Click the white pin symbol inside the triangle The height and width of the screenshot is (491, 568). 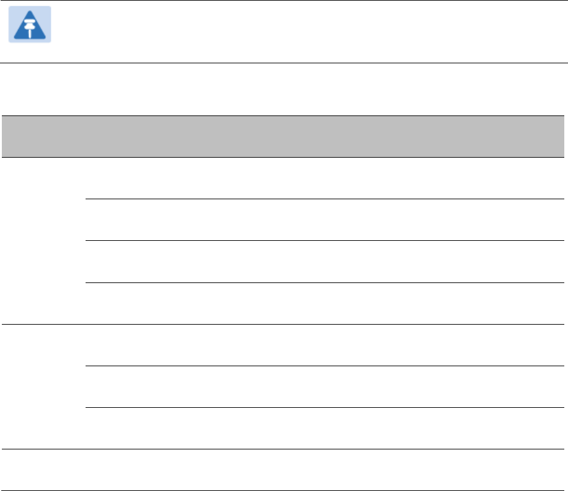pyautogui.click(x=30, y=27)
